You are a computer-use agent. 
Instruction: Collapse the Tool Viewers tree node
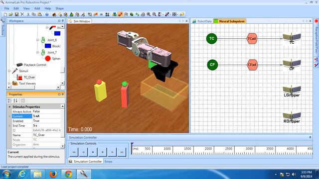tap(9, 84)
